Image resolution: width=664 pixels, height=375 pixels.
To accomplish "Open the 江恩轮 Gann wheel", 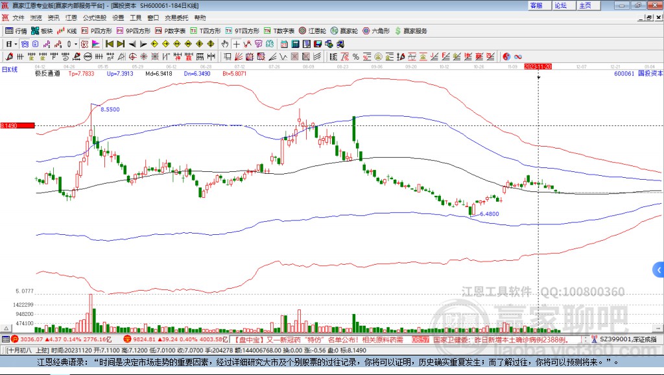I will pyautogui.click(x=313, y=31).
